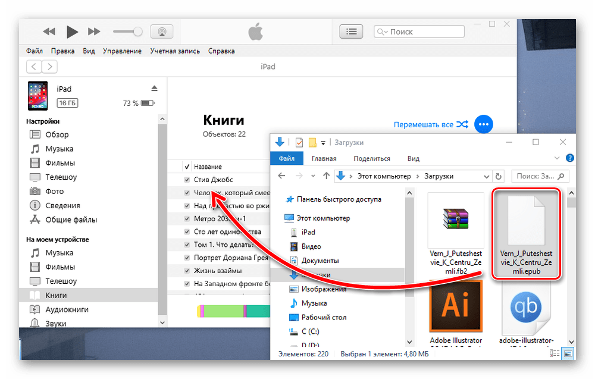Click the iTunes Поиск search field
Screen dimensions: 595x379
(419, 32)
